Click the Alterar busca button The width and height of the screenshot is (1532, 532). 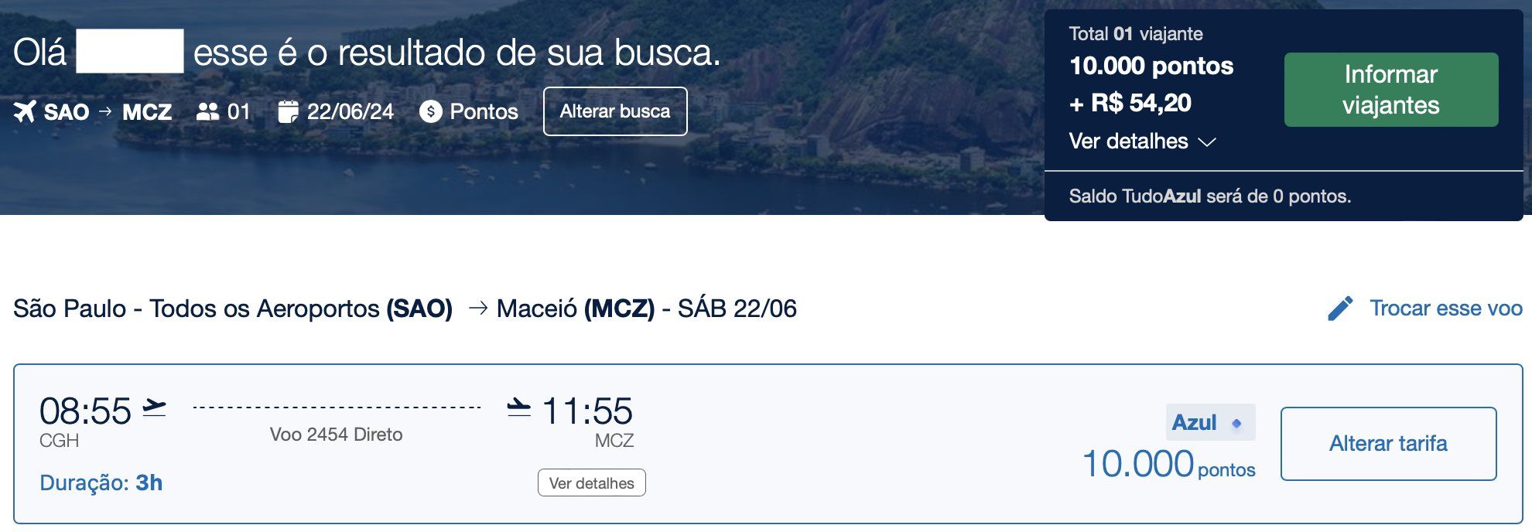click(x=615, y=111)
